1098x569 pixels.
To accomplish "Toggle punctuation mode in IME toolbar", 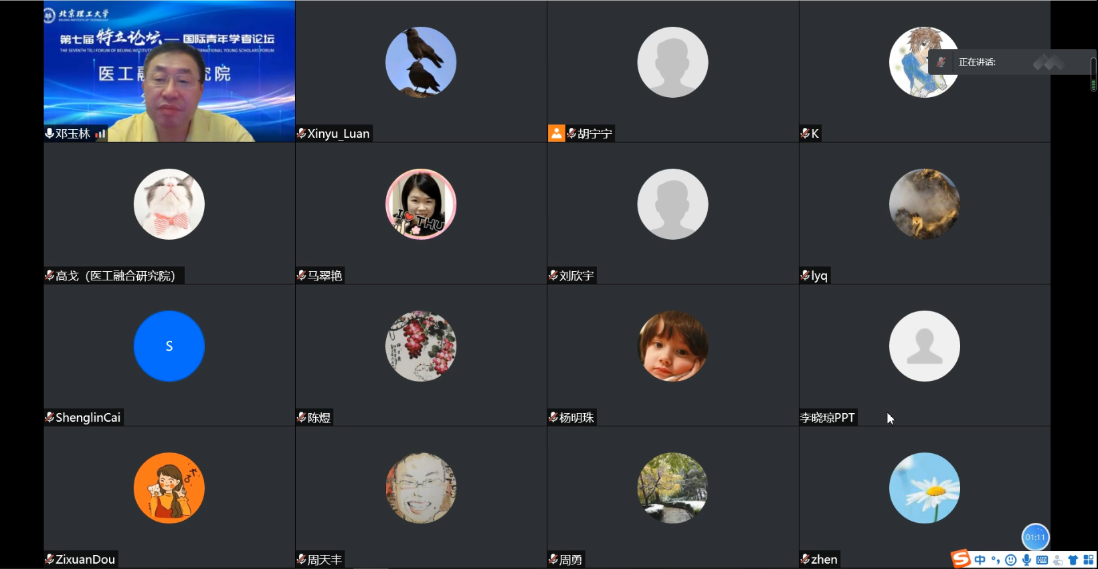I will click(996, 560).
